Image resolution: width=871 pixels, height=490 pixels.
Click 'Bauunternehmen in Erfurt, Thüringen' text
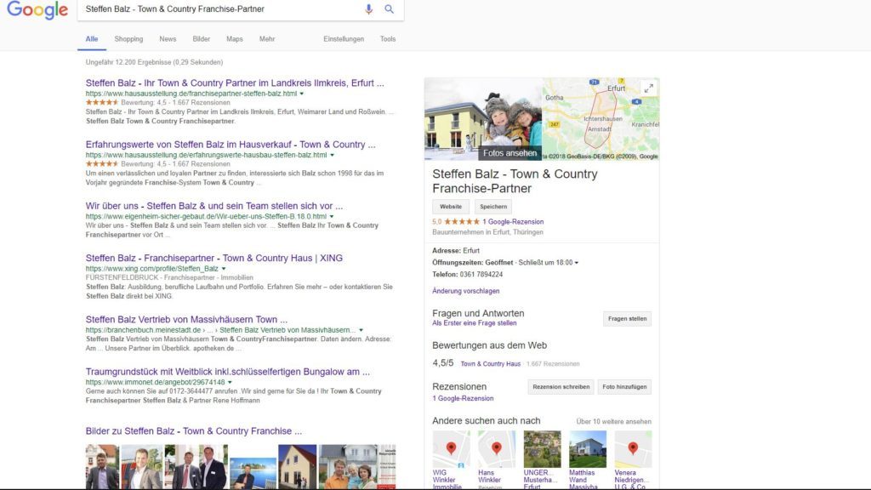coord(487,232)
